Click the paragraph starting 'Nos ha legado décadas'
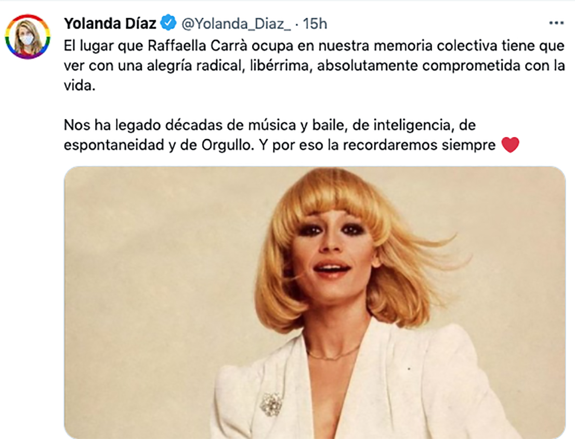Viewport: 575px width, 439px height. pyautogui.click(x=292, y=135)
